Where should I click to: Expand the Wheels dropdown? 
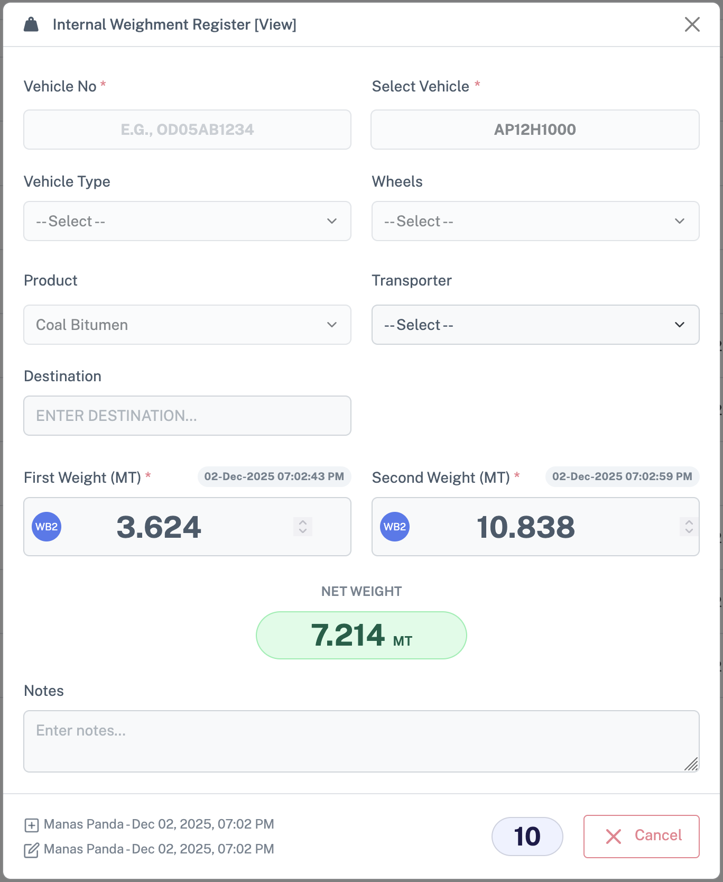[x=535, y=221]
